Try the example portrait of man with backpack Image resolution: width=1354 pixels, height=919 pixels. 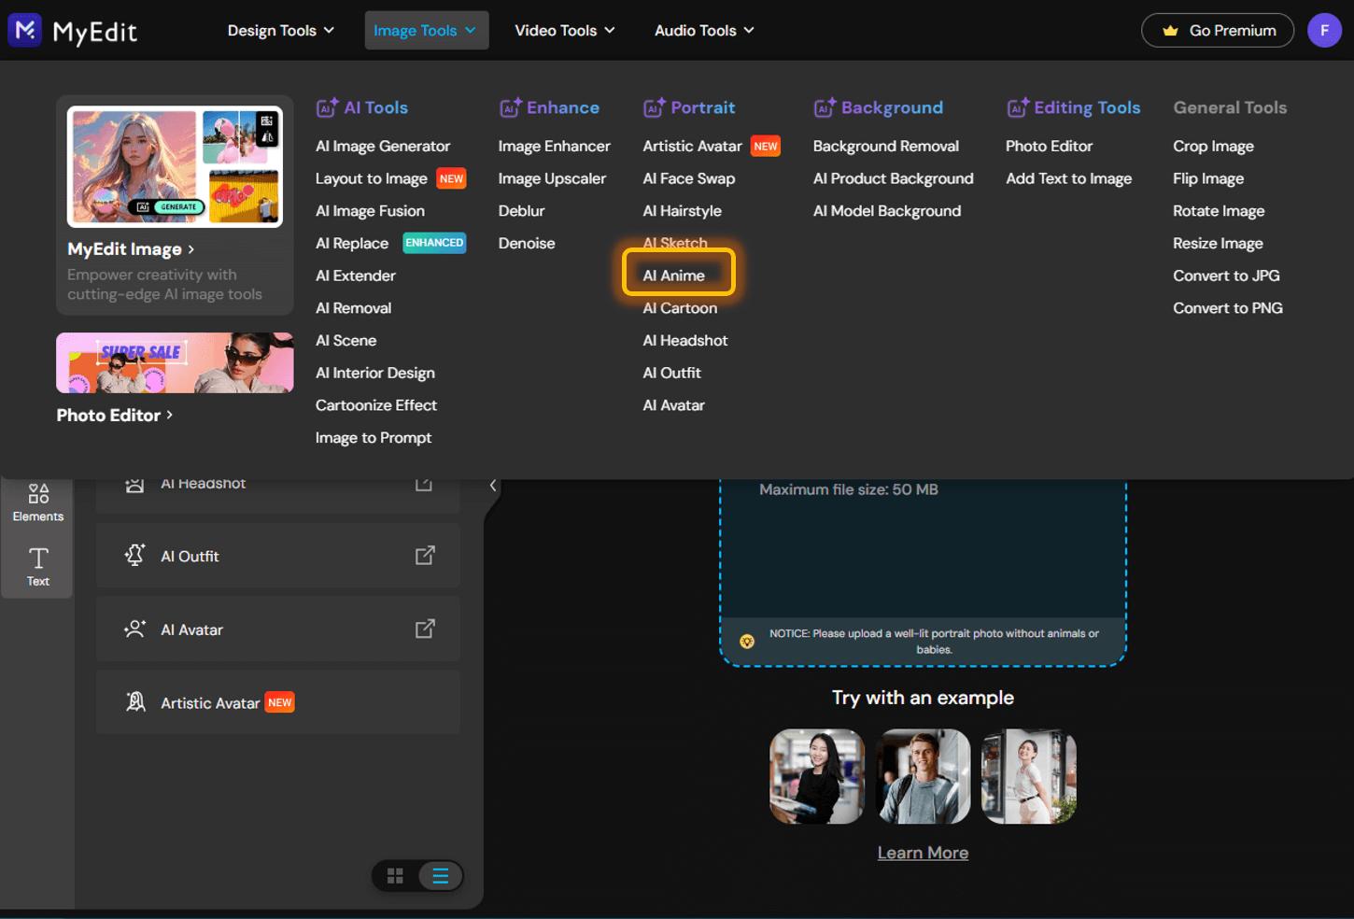(924, 776)
